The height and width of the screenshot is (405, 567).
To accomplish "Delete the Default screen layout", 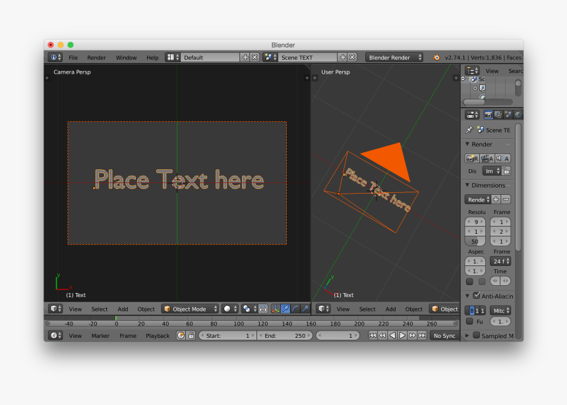I will (x=255, y=57).
